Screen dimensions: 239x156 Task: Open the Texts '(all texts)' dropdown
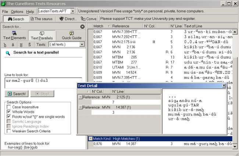pyautogui.click(x=82, y=45)
